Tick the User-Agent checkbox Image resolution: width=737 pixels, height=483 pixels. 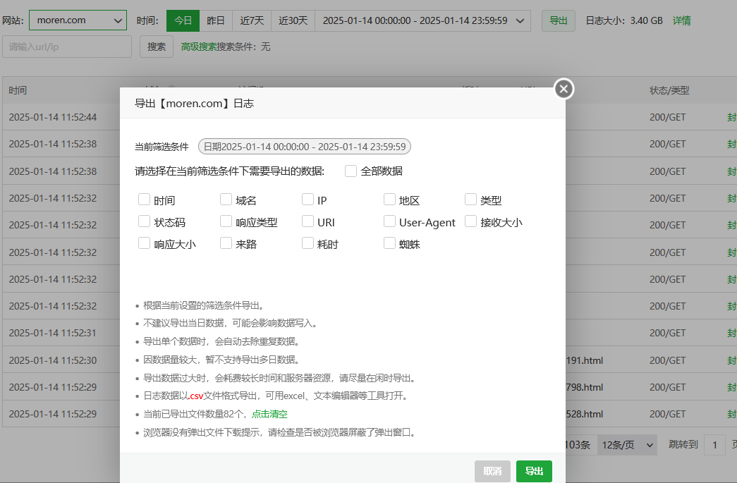tap(389, 221)
